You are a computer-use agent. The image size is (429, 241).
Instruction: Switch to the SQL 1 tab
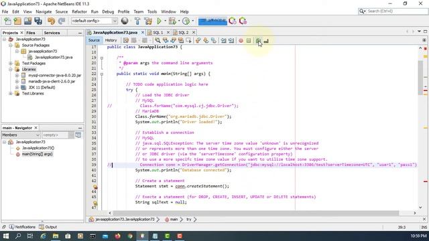click(158, 33)
